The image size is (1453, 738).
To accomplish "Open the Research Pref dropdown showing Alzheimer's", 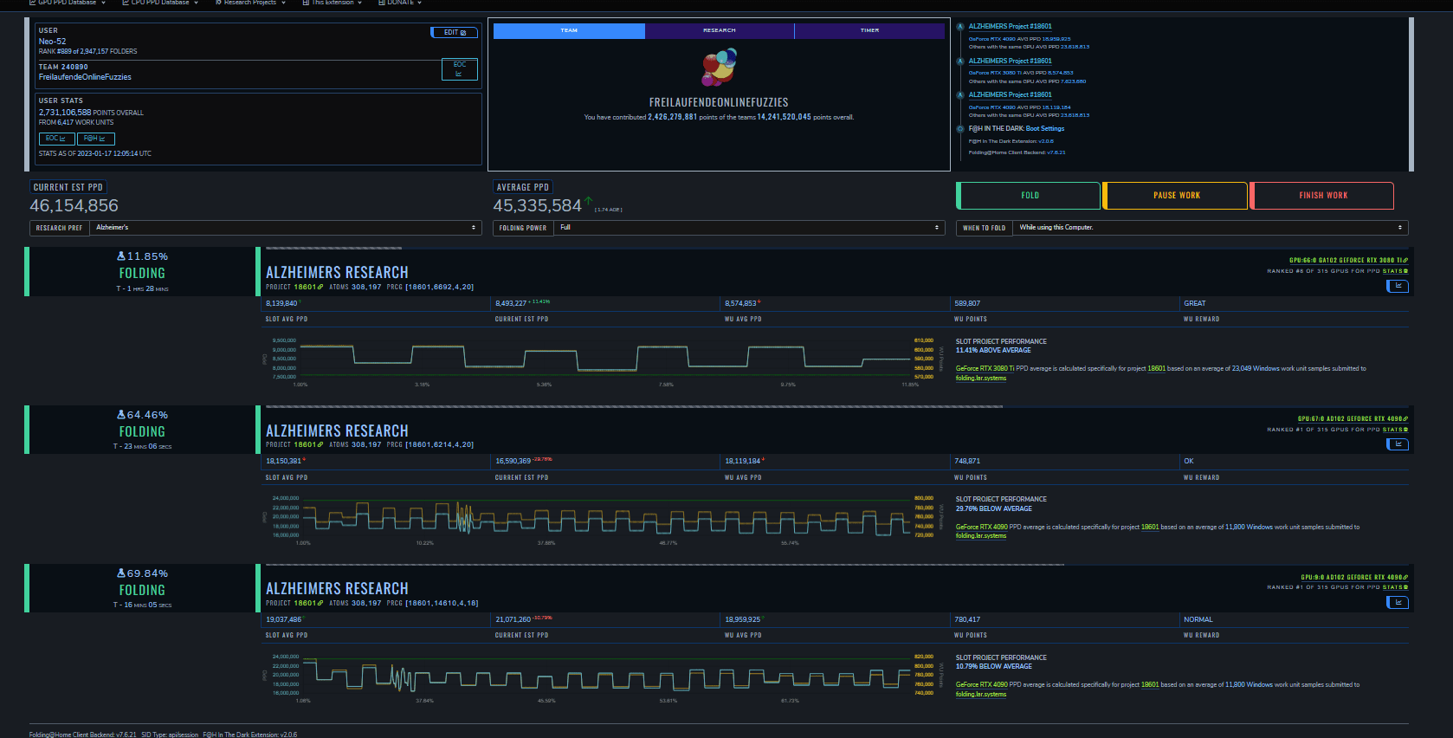I will coord(286,228).
